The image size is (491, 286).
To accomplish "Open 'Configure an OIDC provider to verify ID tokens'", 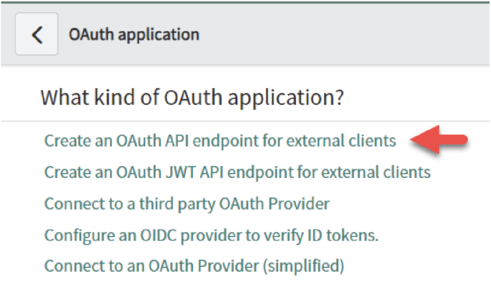I will point(211,235).
